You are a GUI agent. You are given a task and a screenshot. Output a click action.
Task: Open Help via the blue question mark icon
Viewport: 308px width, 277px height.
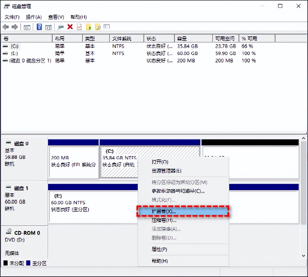(39, 27)
